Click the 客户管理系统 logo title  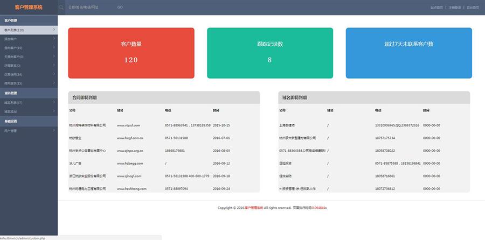pos(28,8)
